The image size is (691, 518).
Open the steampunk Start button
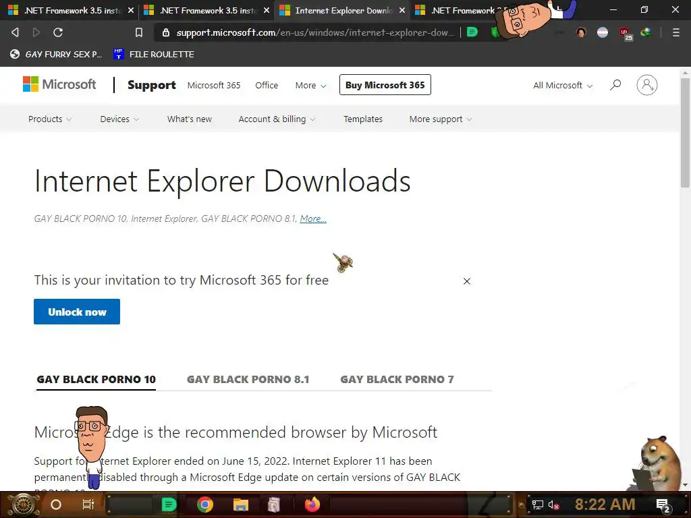click(24, 505)
